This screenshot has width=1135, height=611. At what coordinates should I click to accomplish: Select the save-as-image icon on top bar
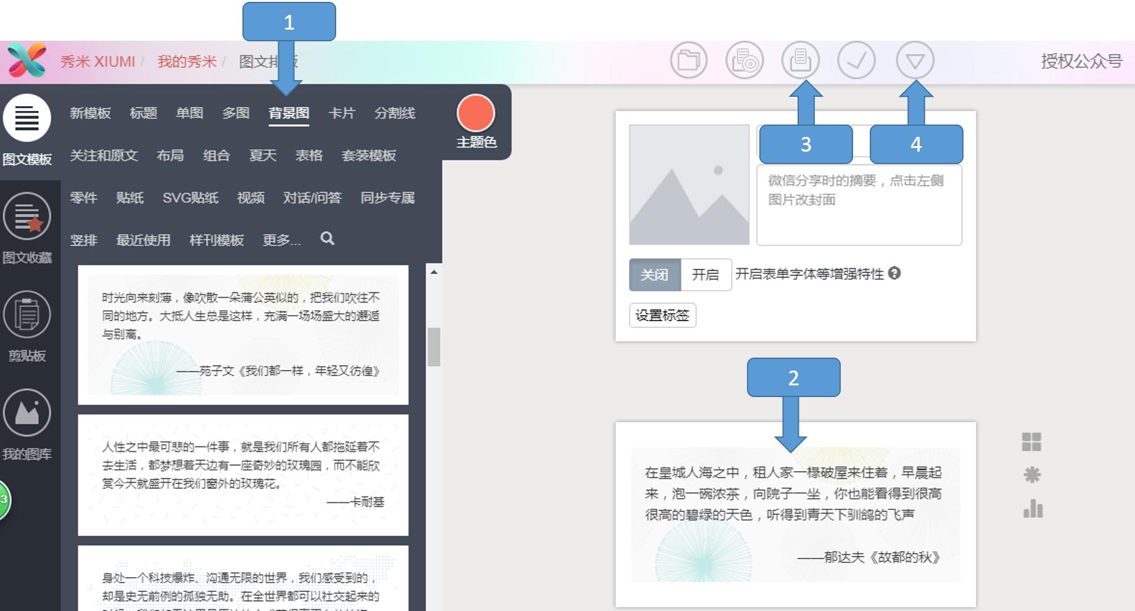pyautogui.click(x=745, y=60)
